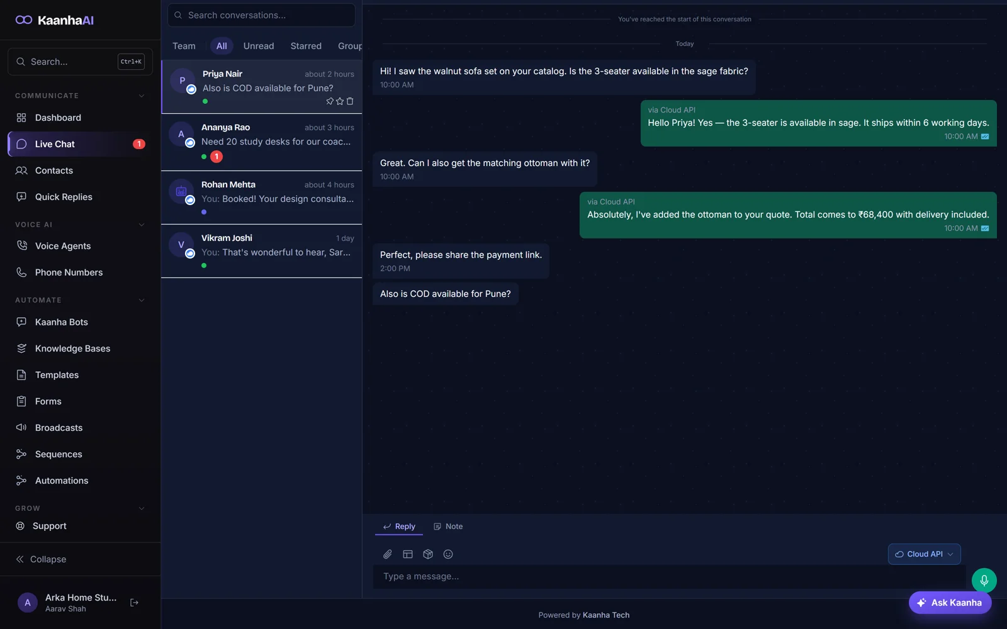Open Live Chat in the sidebar
1007x629 pixels.
pyautogui.click(x=80, y=144)
